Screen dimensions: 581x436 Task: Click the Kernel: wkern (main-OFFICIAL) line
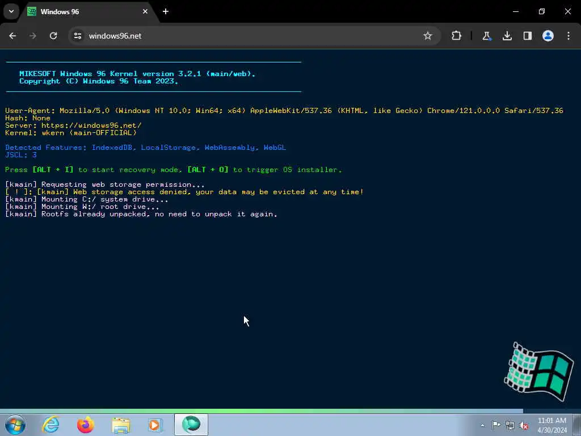coord(71,133)
